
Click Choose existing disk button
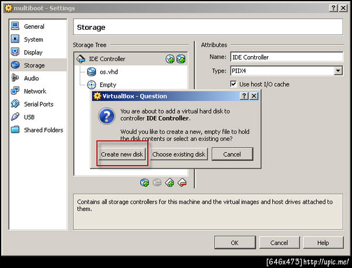[179, 154]
